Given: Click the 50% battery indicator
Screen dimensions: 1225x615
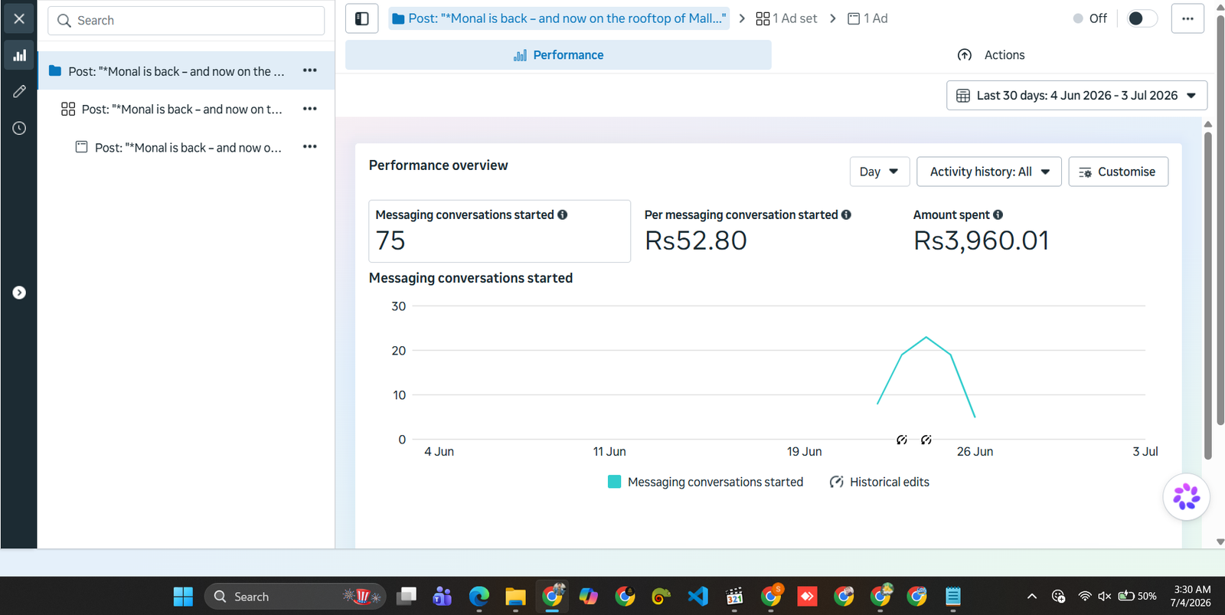Looking at the screenshot, I should pyautogui.click(x=1137, y=597).
